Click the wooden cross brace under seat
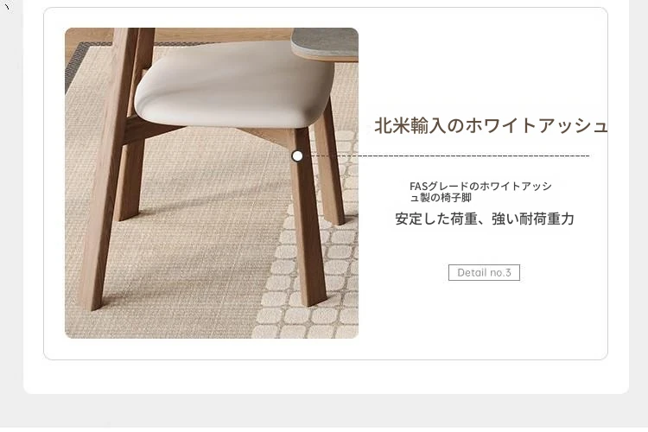This screenshot has width=648, height=432. [155, 130]
